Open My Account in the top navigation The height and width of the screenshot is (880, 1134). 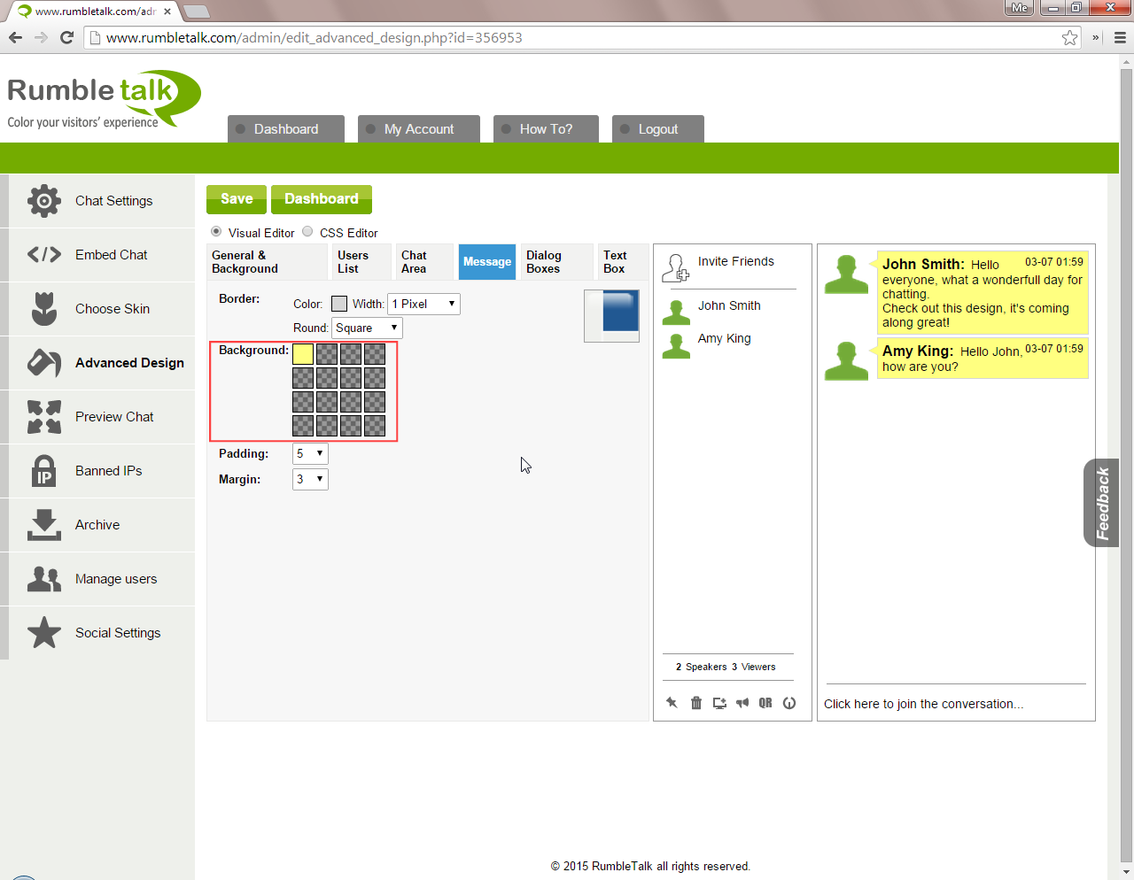click(x=419, y=129)
